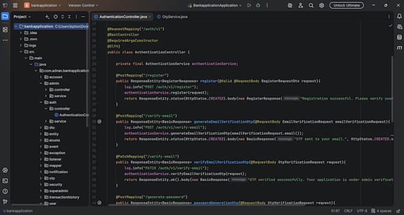Select opened file in Project panel

[x=55, y=17]
